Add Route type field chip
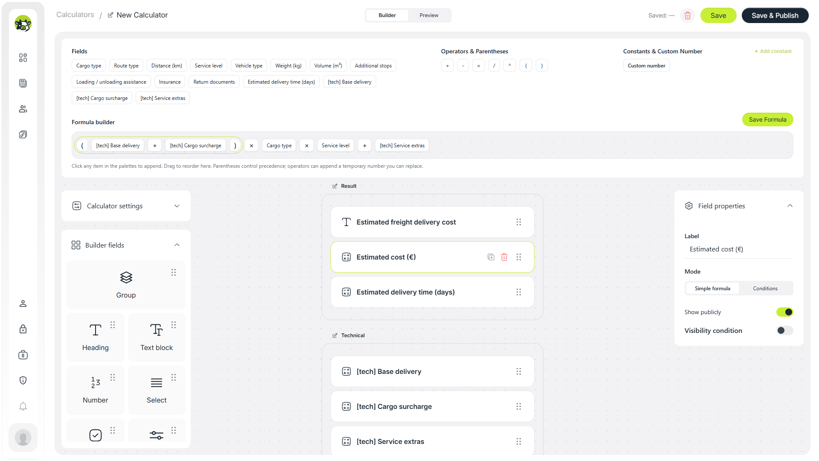The image size is (819, 461). coord(126,66)
